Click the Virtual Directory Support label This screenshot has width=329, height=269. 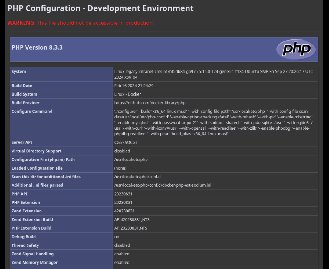pos(36,151)
